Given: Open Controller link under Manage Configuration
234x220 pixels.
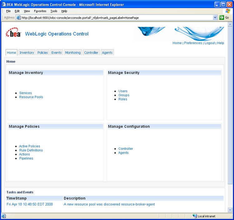Looking at the screenshot, I should [x=126, y=149].
